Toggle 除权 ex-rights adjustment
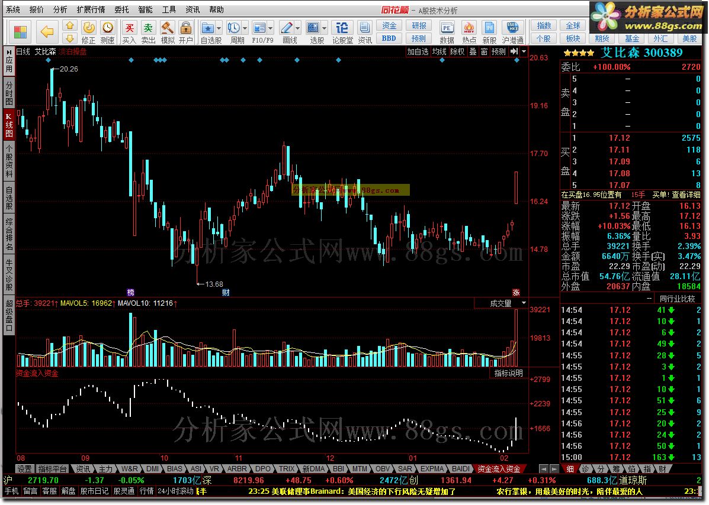This screenshot has height=505, width=709. 458,51
